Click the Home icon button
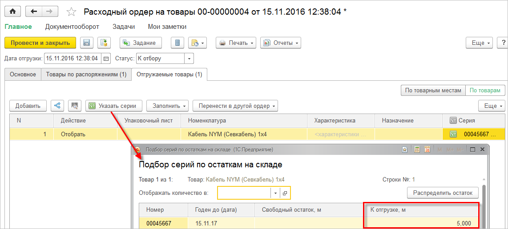Image resolution: width=508 pixels, height=229 pixels. (x=13, y=12)
